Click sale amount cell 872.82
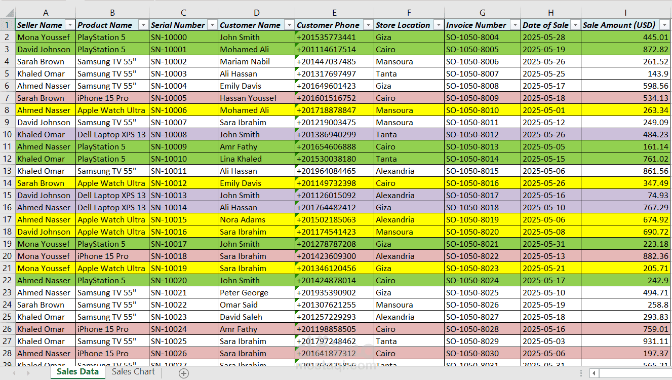672x380 pixels. 626,49
